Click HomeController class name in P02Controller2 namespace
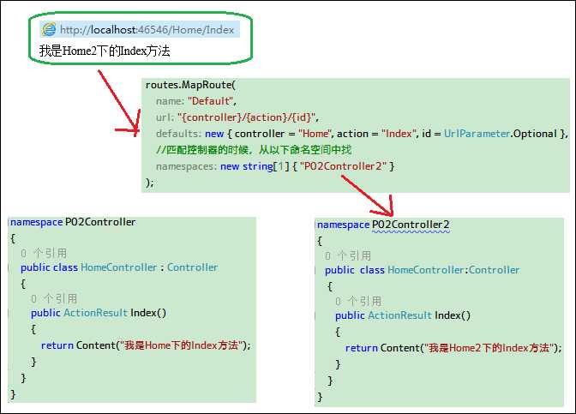This screenshot has height=414, width=576. coord(426,270)
